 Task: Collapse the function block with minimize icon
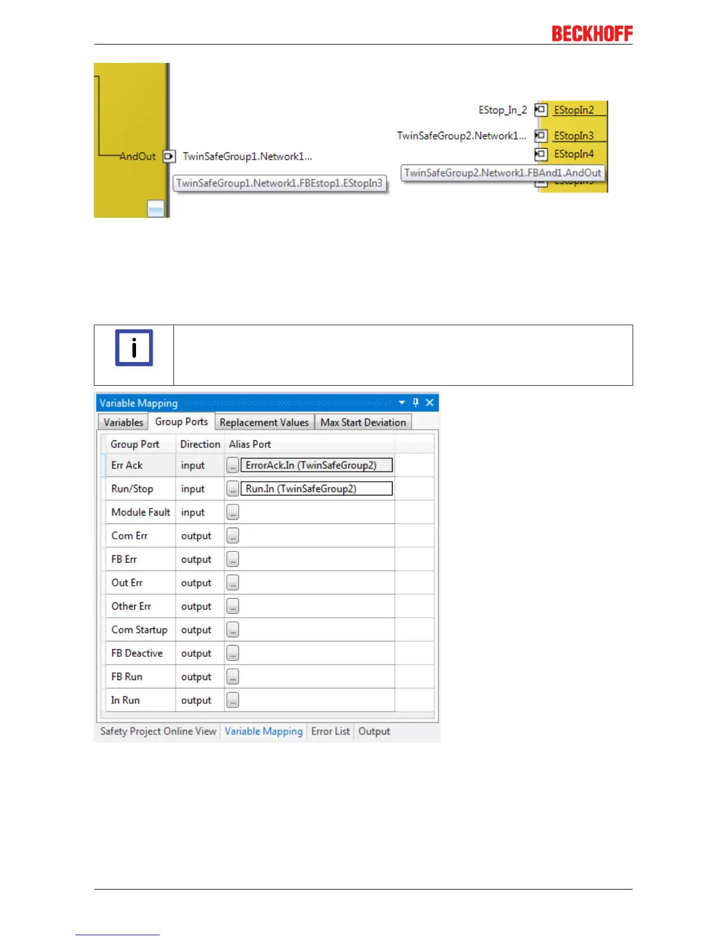156,209
